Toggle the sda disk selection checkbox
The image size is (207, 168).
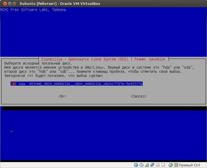14,84
